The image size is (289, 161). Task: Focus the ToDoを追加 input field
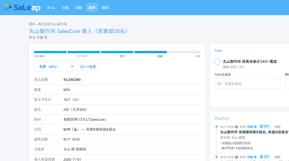point(247,84)
